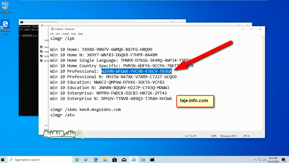Close the Notepad window
The height and width of the screenshot is (163, 289).
pos(260,29)
